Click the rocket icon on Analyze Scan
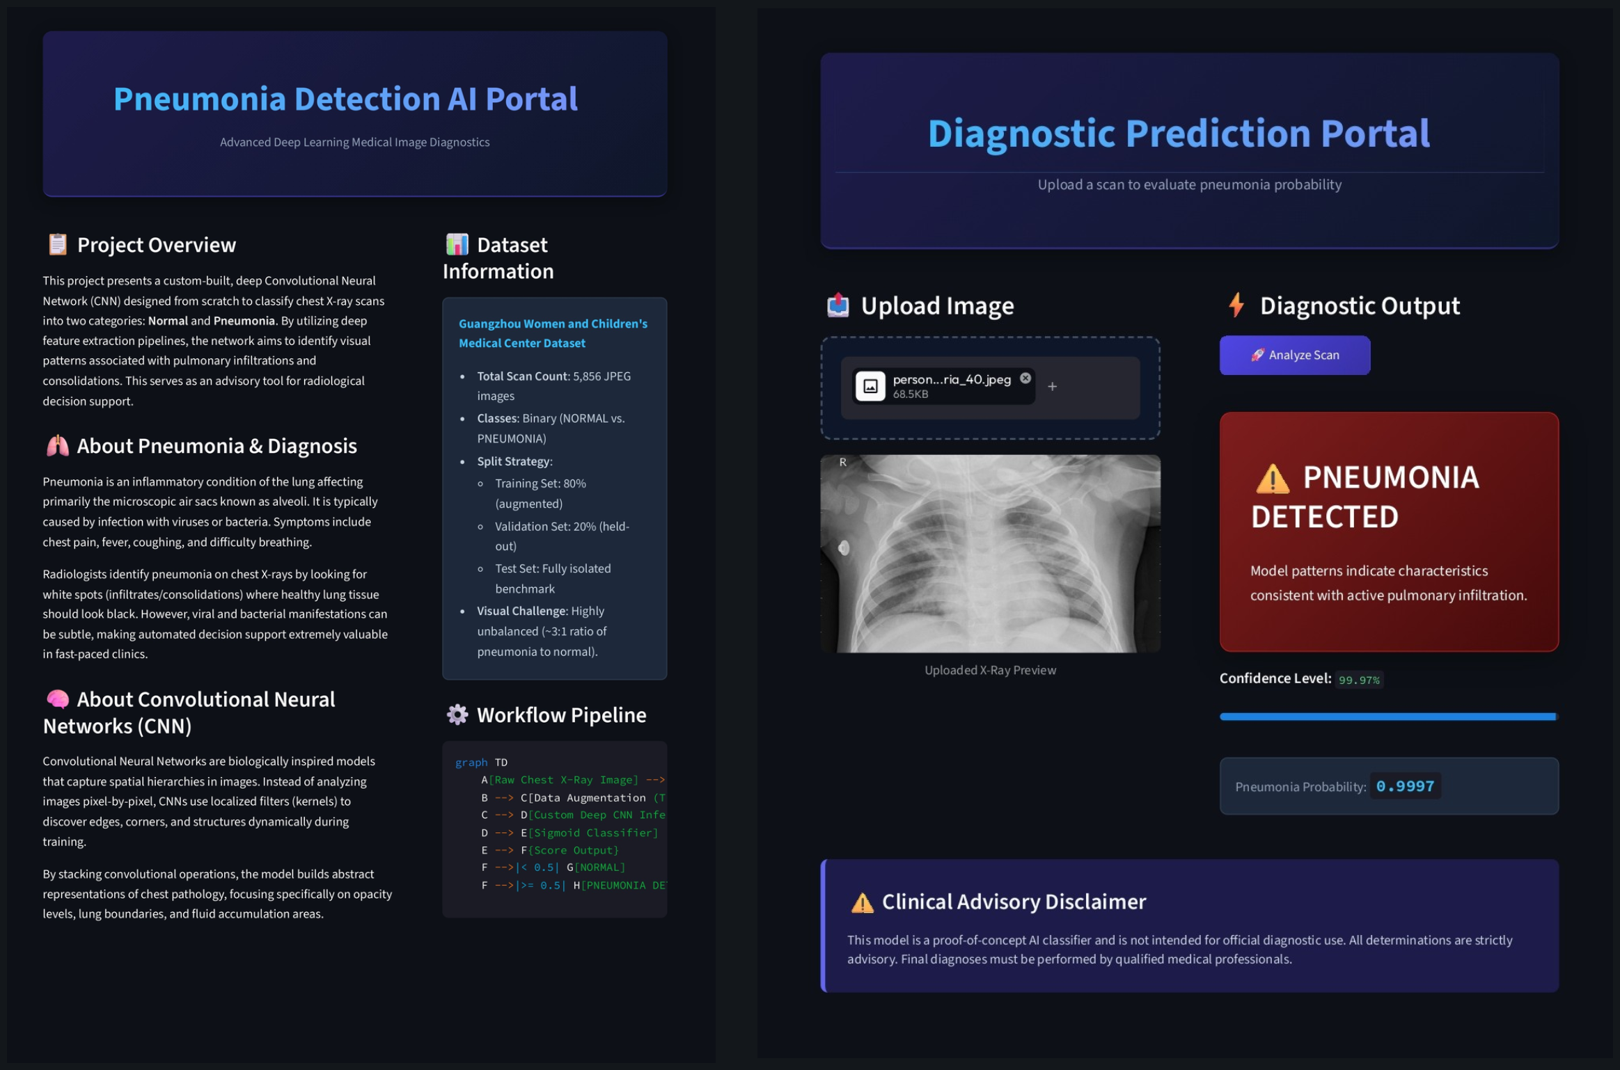Viewport: 1620px width, 1070px height. click(x=1257, y=355)
